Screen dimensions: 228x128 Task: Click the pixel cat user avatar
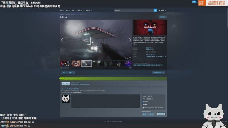(x=66, y=98)
